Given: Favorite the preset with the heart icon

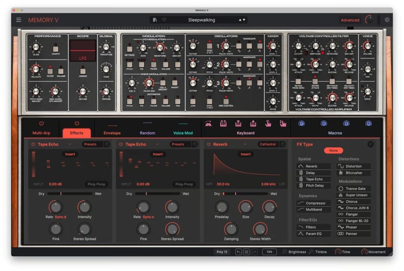Looking at the screenshot, I should tap(164, 20).
